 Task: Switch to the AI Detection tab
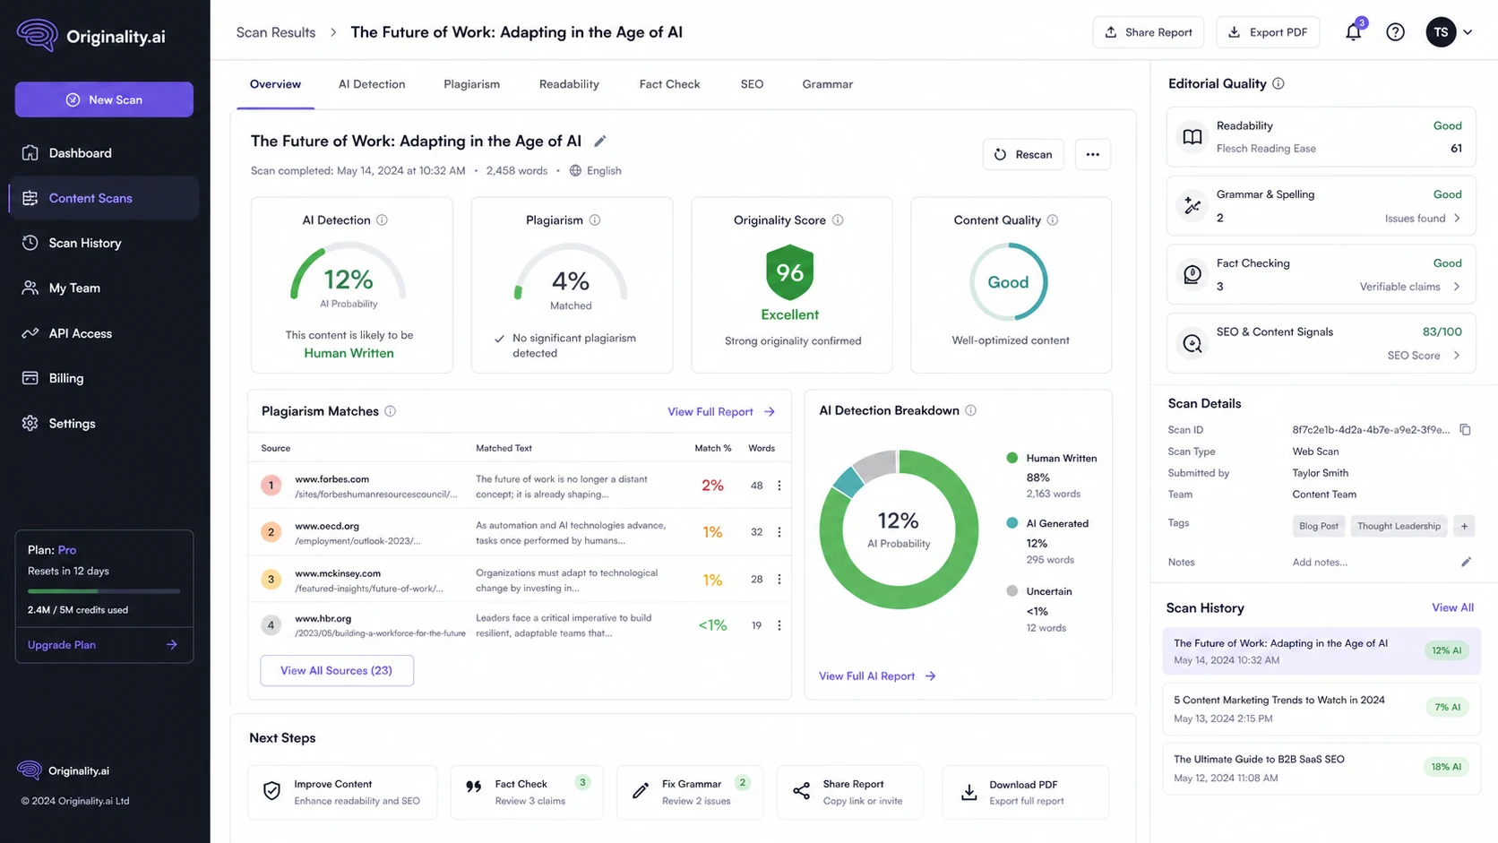[x=372, y=84]
